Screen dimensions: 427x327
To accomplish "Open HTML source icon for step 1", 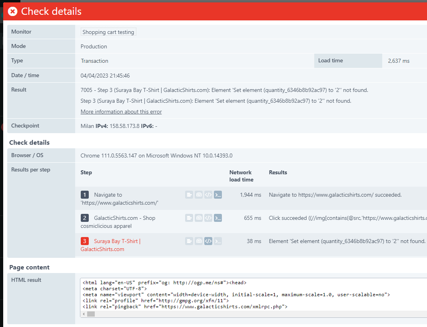I will [x=208, y=195].
